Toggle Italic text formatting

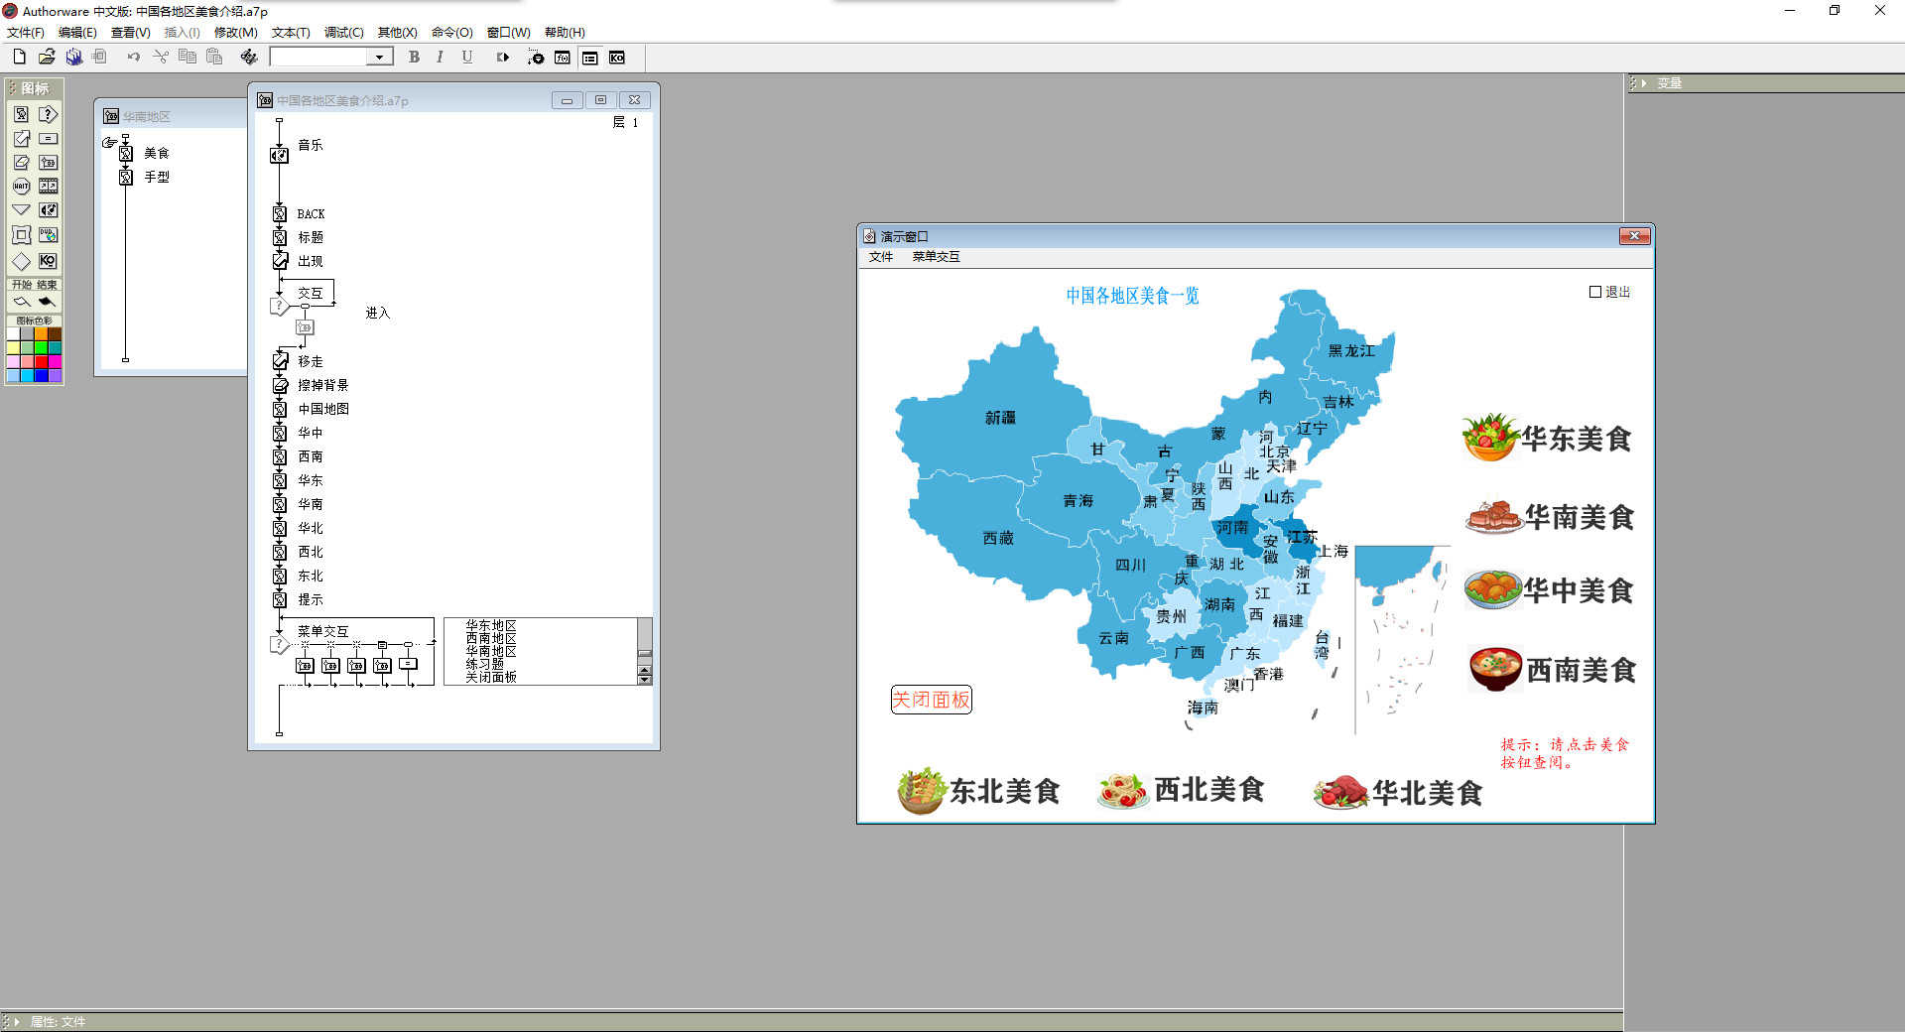[x=440, y=58]
